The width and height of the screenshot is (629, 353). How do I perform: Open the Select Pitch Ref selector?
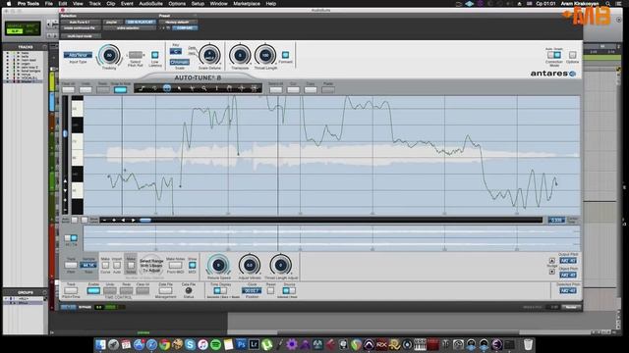[x=136, y=55]
